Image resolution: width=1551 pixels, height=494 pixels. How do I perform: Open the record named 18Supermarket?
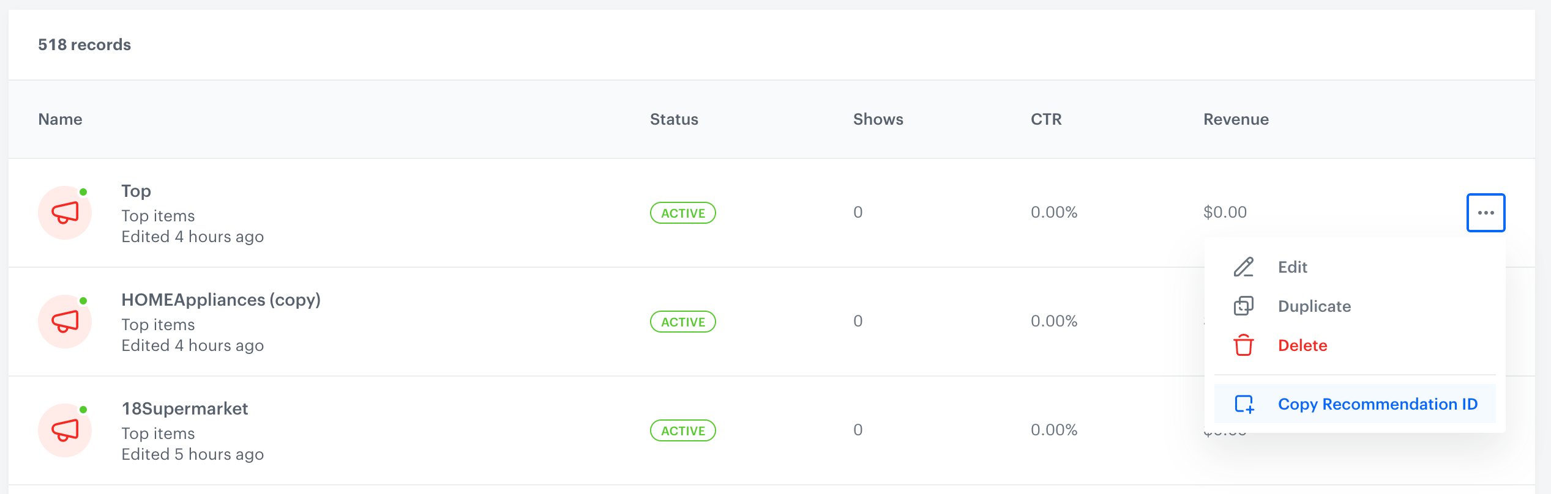(184, 408)
